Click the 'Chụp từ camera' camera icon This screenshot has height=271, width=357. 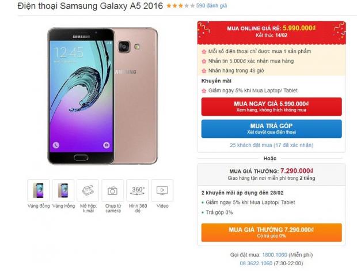click(112, 190)
